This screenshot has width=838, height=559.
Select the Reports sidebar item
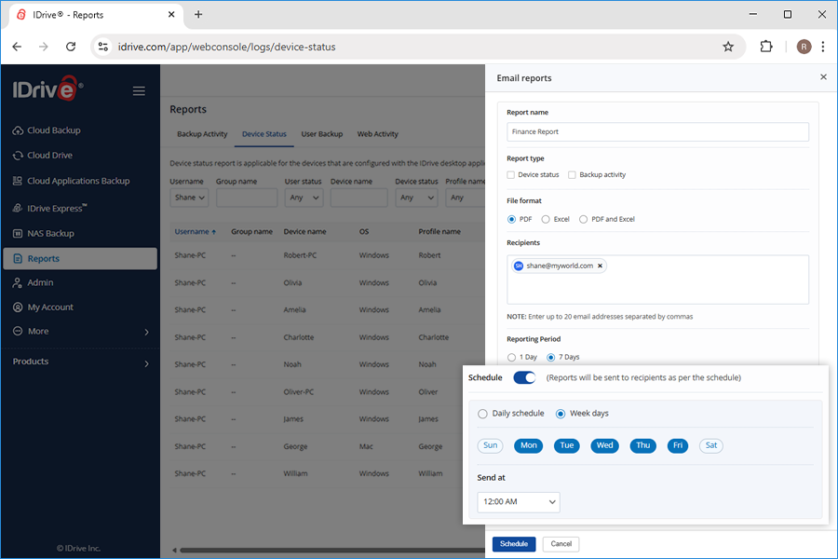[80, 258]
